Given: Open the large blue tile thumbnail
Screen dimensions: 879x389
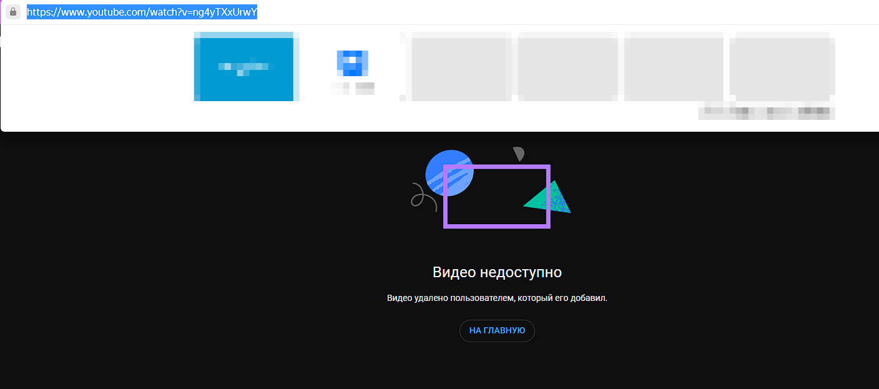Looking at the screenshot, I should (246, 69).
